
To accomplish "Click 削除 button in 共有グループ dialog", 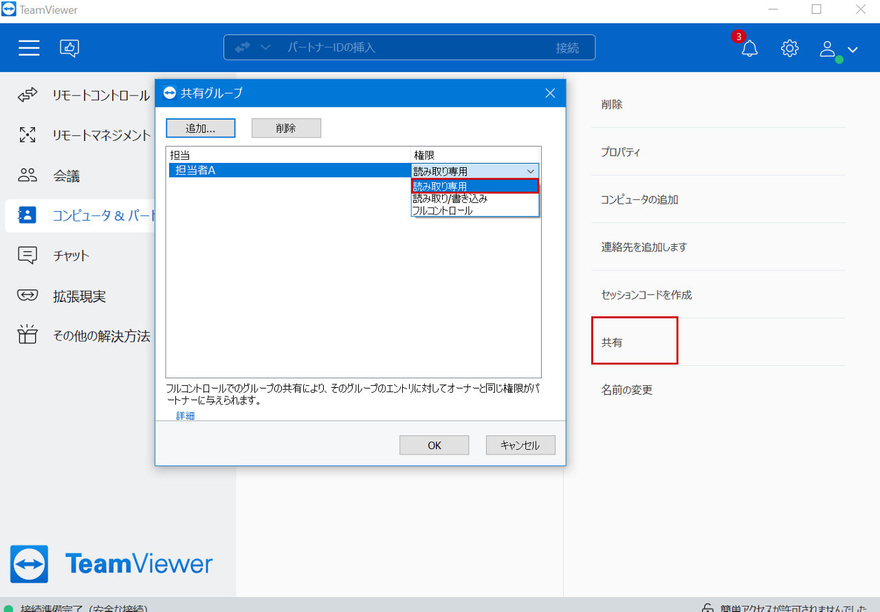I will pos(286,128).
